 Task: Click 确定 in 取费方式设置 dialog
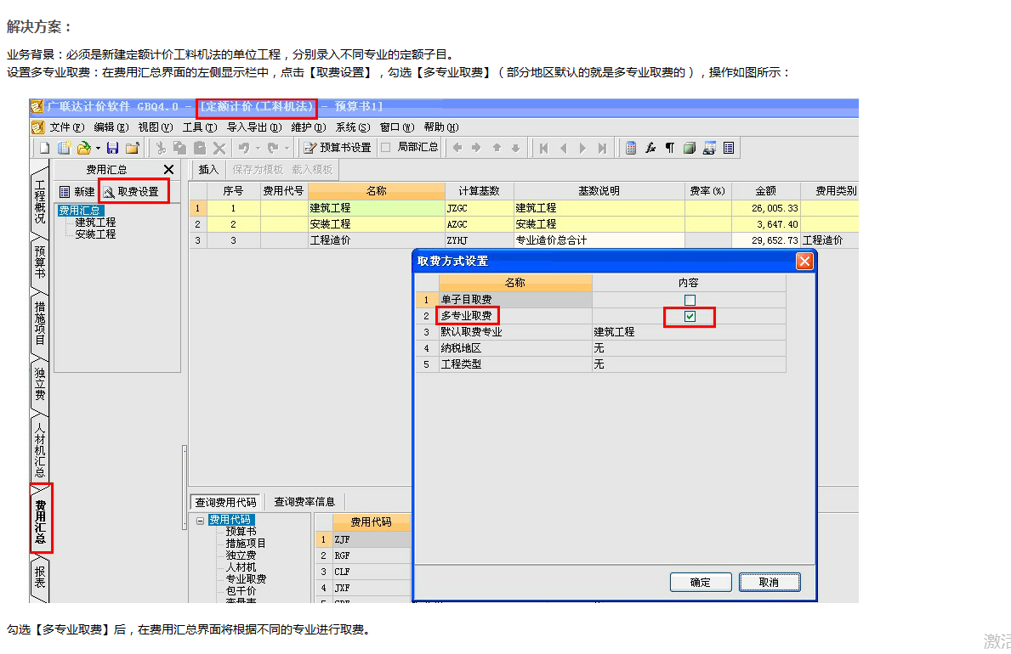tap(701, 583)
